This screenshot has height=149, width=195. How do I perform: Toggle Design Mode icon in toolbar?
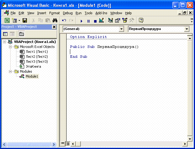point(101,21)
